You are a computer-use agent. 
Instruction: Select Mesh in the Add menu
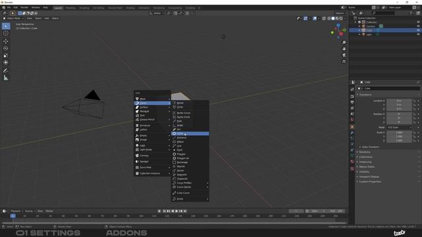(152, 99)
